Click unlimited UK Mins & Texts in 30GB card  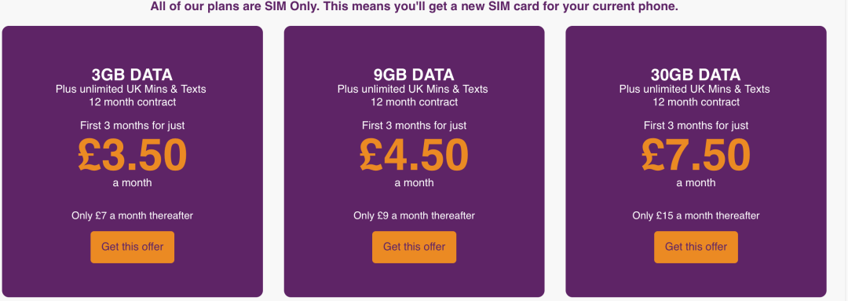click(x=705, y=89)
